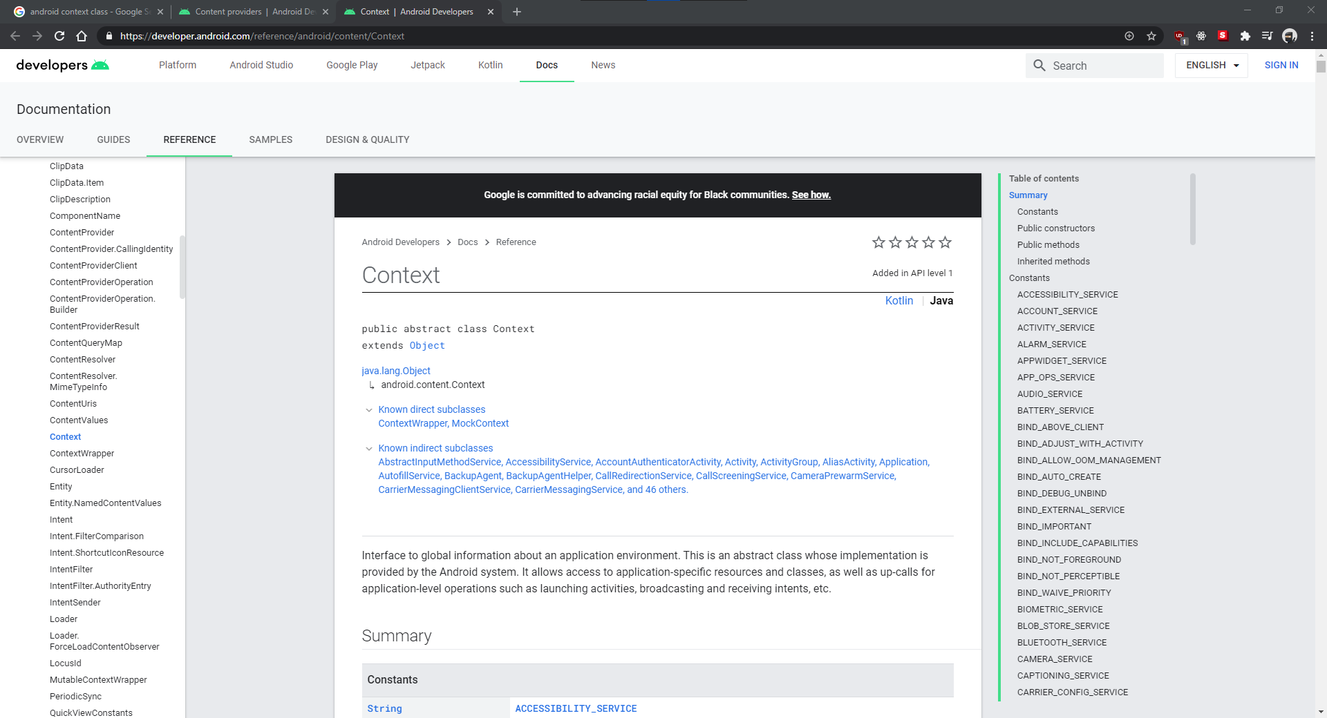This screenshot has width=1327, height=718.
Task: Open the browser extensions puzzle icon
Action: [x=1245, y=36]
